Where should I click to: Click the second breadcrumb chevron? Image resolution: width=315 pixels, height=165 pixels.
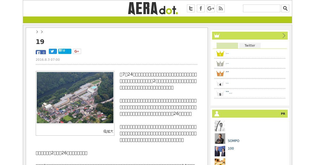(42, 32)
